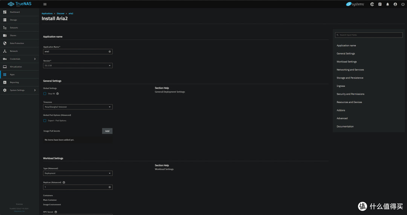
Task: Open Data Protection from the sidebar
Action: (20, 43)
